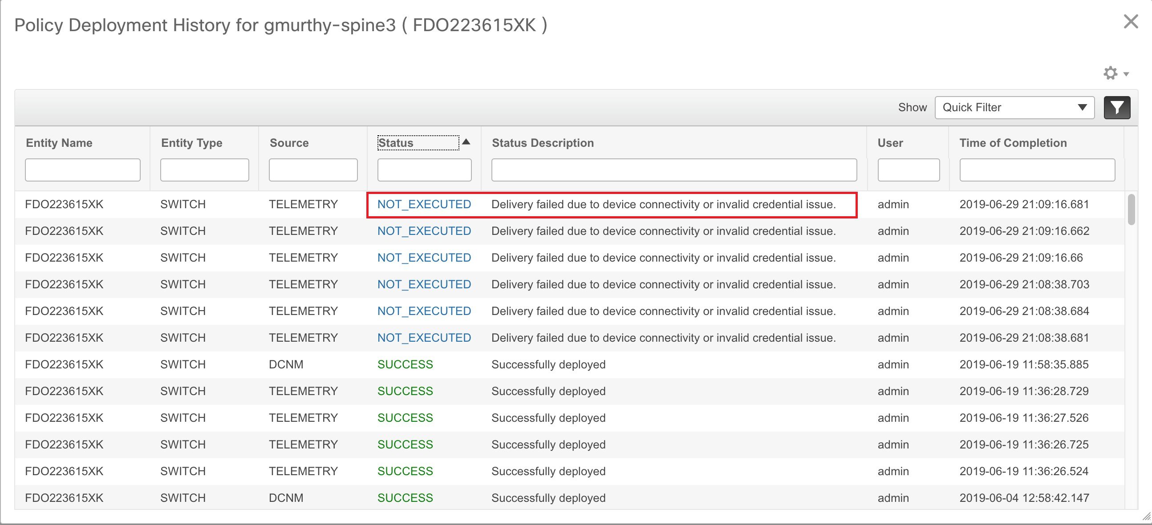Click the User filter input box
Viewport: 1152px width, 525px height.
point(908,170)
